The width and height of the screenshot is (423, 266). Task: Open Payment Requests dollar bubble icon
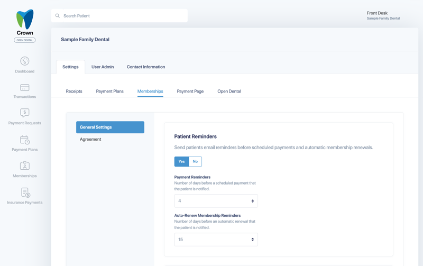click(x=24, y=113)
